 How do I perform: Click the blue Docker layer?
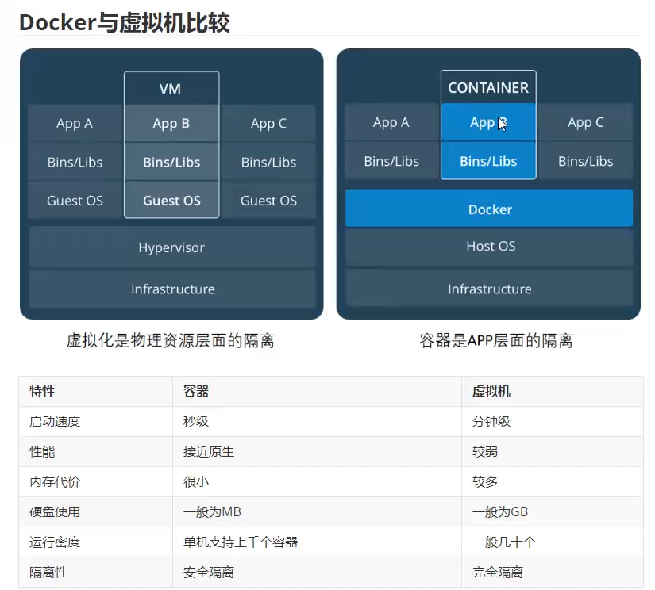489,209
